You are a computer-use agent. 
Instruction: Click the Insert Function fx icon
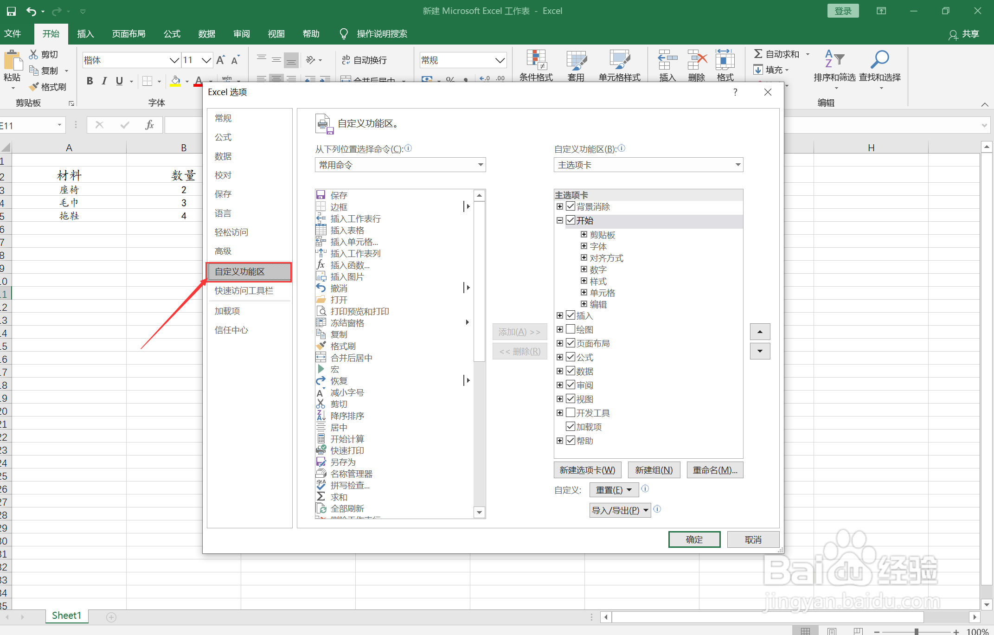click(x=149, y=125)
